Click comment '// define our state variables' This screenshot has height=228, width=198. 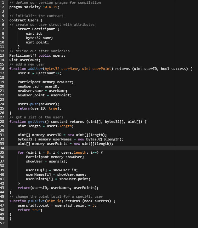click(x=39, y=51)
